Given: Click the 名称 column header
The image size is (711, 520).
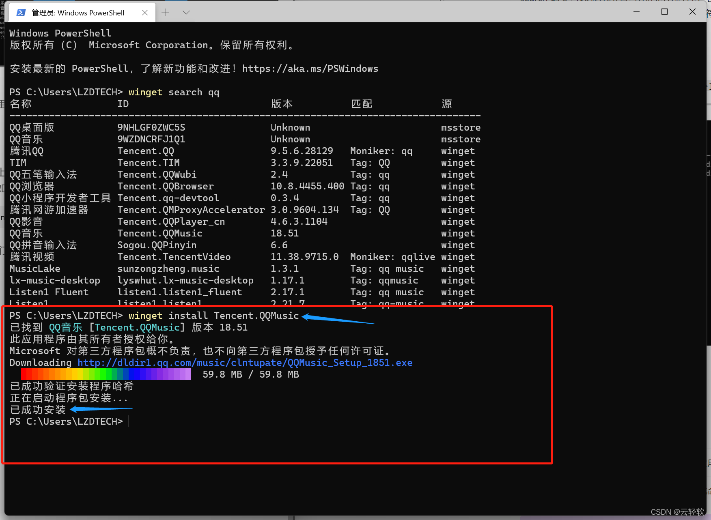Looking at the screenshot, I should pyautogui.click(x=21, y=104).
